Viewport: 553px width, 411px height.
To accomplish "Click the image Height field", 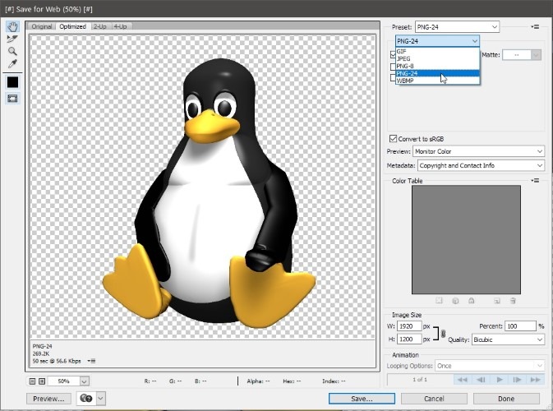I will (x=409, y=339).
